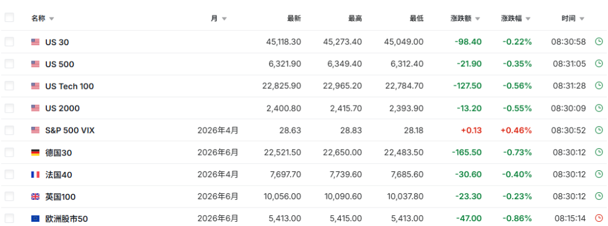608x226 pixels.
Task: Click the clock icon in US 2000 row
Action: point(598,108)
